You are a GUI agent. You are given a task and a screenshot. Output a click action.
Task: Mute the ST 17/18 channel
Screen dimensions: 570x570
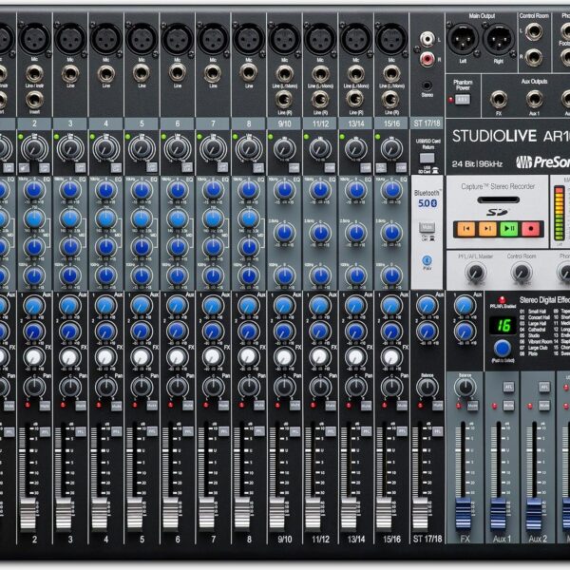click(x=438, y=405)
